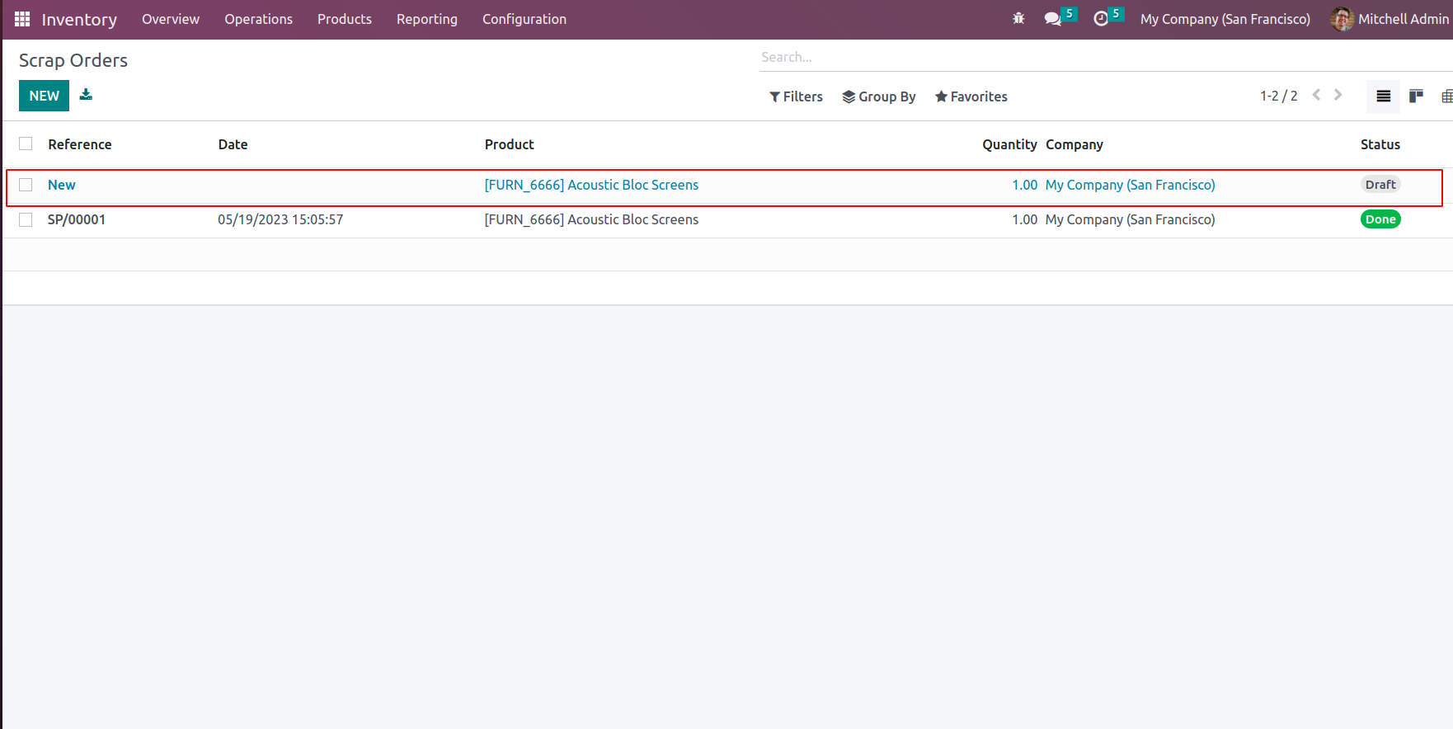
Task: Go to next page arrow
Action: coord(1338,95)
